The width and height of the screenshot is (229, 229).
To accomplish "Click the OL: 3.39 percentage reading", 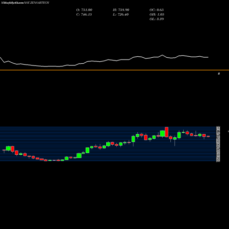I will click(157, 19).
